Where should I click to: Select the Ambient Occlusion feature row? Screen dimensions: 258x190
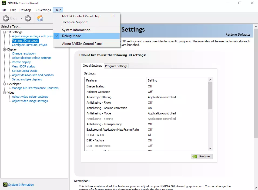[x=146, y=92]
